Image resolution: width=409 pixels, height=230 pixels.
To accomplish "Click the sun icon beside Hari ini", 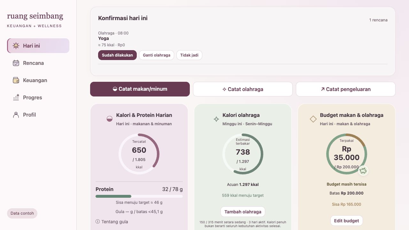I will pos(16,46).
